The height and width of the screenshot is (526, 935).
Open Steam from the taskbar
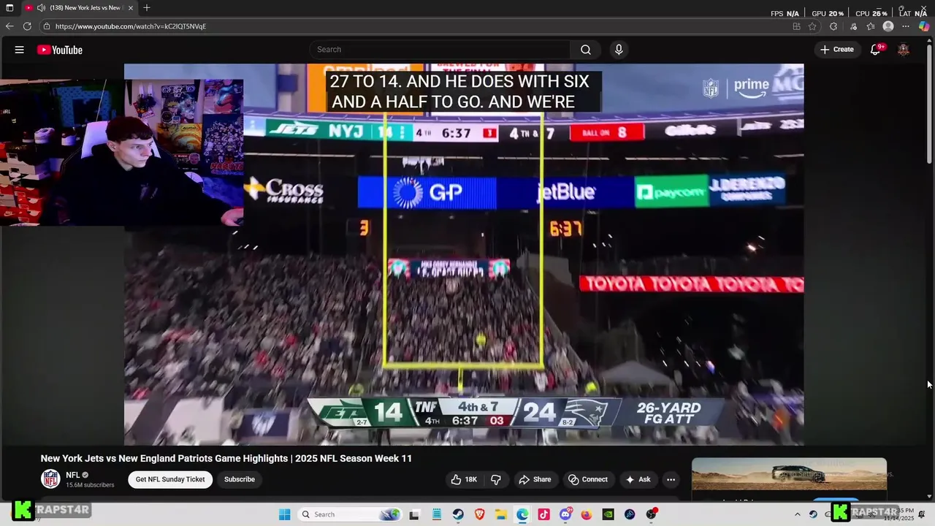coord(458,514)
